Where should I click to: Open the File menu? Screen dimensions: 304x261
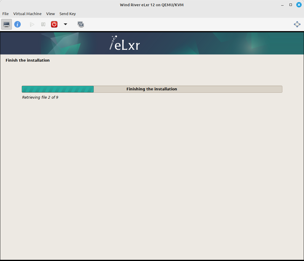pos(5,14)
